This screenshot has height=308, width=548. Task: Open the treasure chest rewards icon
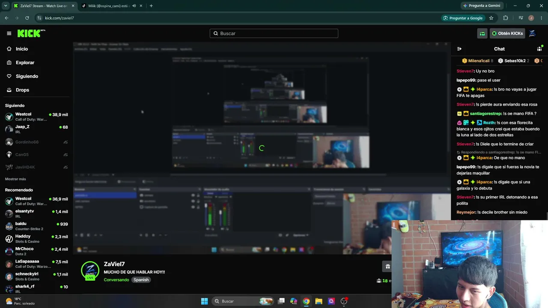pos(482,33)
